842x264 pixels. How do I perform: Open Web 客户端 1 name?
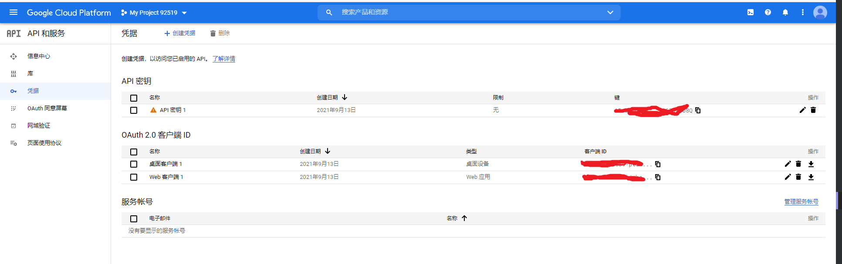[x=166, y=177]
